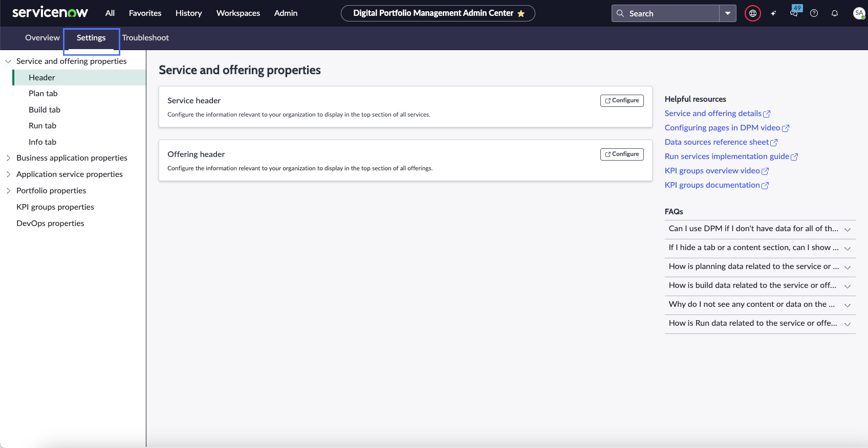868x448 pixels.
Task: Expand Business application properties
Action: 8,158
